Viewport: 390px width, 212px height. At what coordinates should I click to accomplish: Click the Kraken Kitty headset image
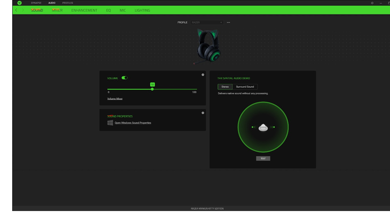[x=208, y=46]
